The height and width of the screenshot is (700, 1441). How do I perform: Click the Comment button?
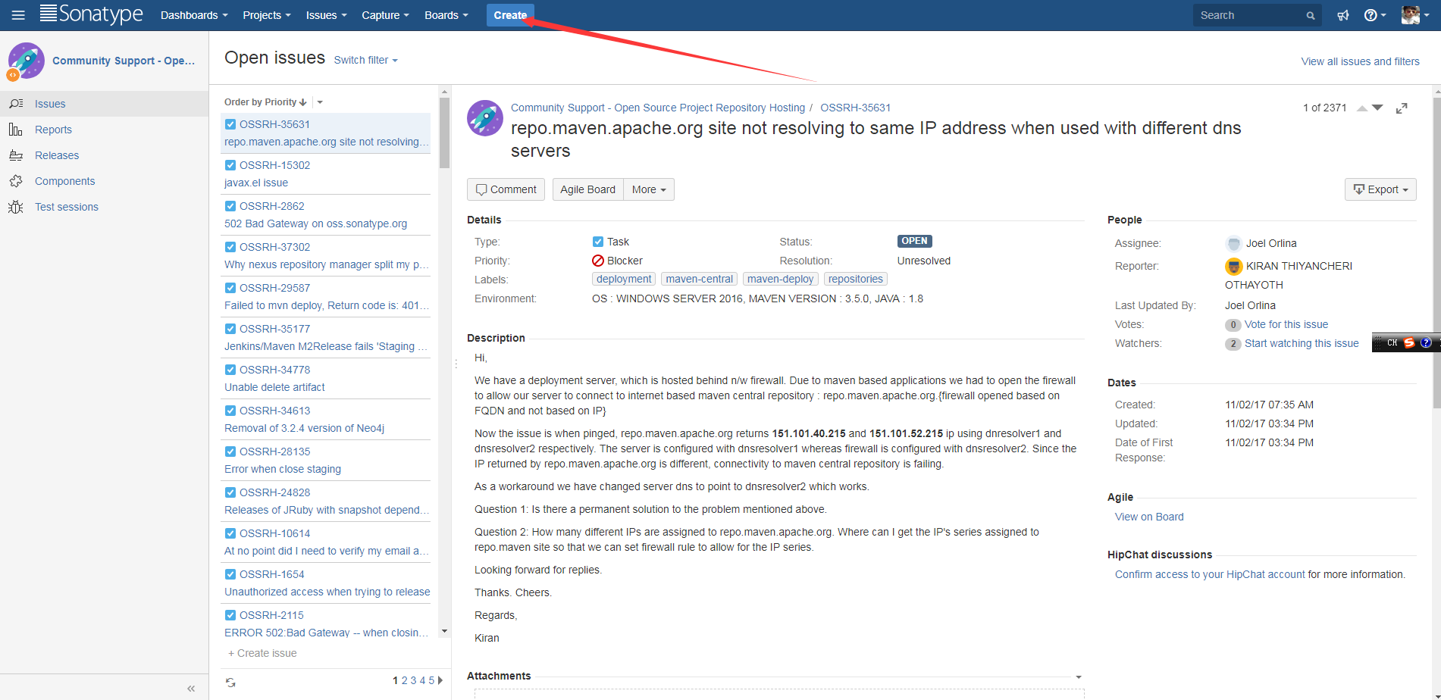coord(506,189)
